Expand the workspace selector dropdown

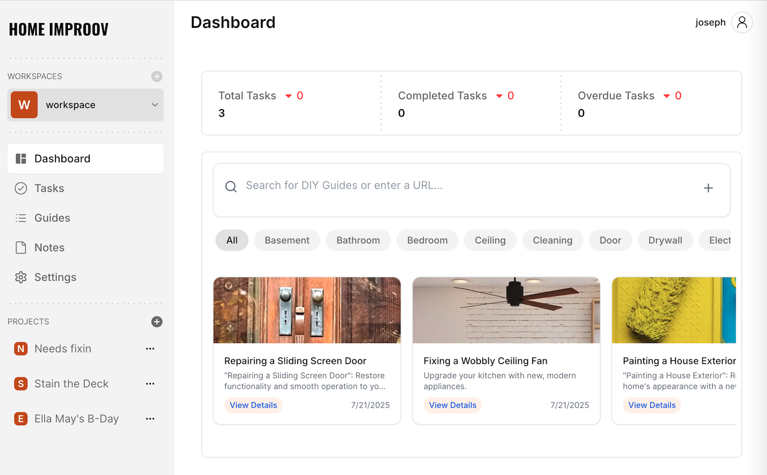coord(154,105)
